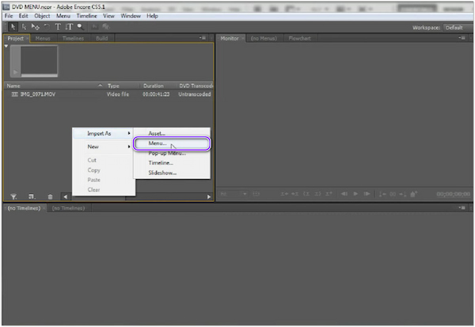Click the Adobe Encore title bar app icon
This screenshot has width=475, height=327.
6,6
